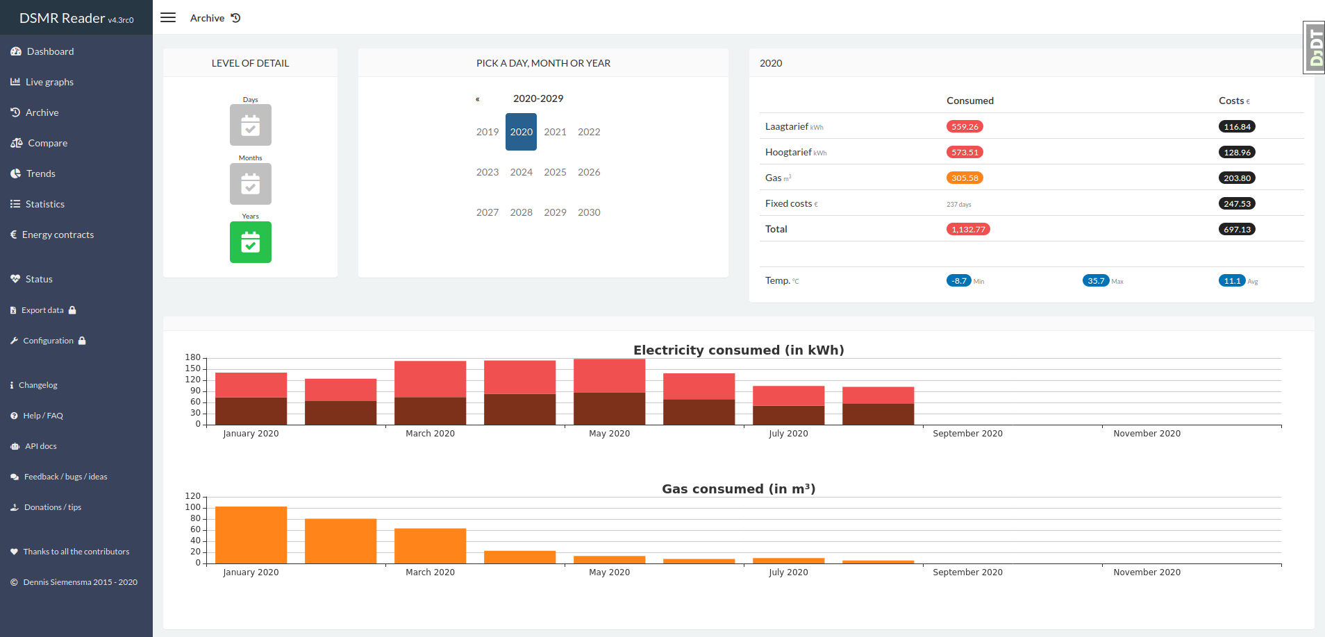Click the Archive history icon in header
The image size is (1325, 637).
point(235,18)
